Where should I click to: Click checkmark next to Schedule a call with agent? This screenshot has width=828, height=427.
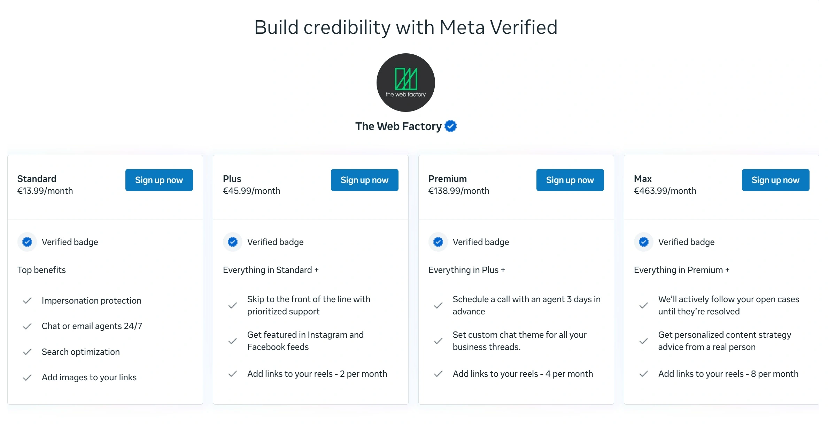(438, 305)
